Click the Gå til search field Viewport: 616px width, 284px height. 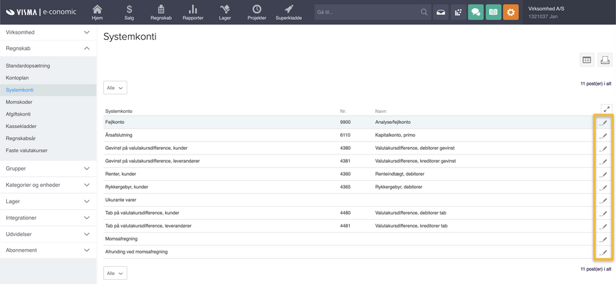coord(366,12)
